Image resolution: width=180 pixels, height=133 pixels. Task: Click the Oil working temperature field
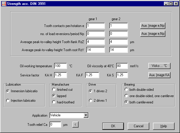[x=60, y=66]
